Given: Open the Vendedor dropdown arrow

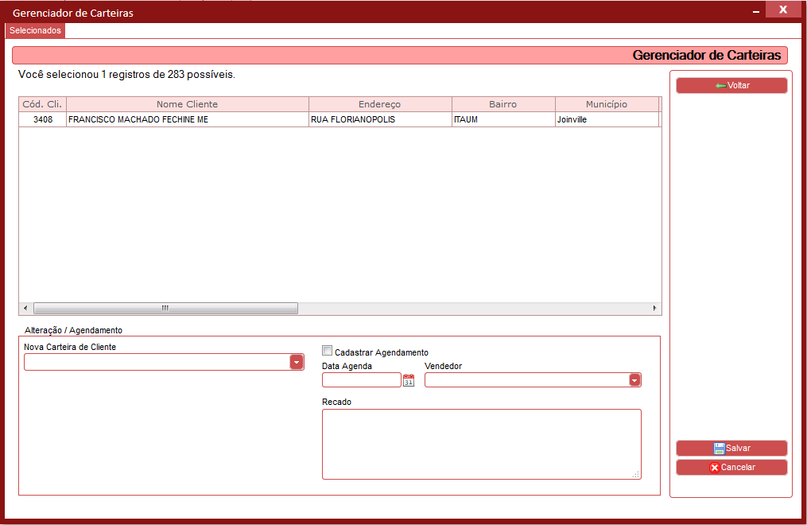Looking at the screenshot, I should pos(634,380).
